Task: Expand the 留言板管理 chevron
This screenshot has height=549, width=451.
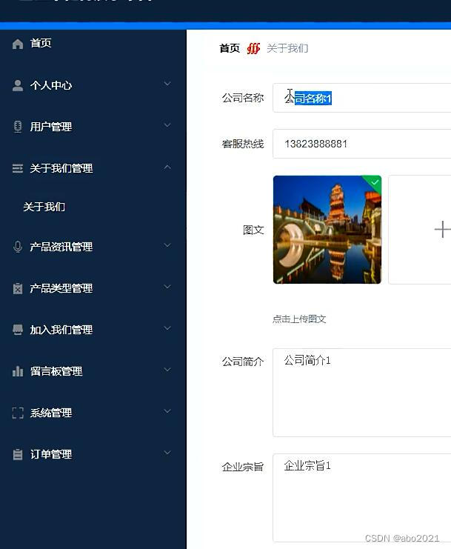Action: coord(167,370)
